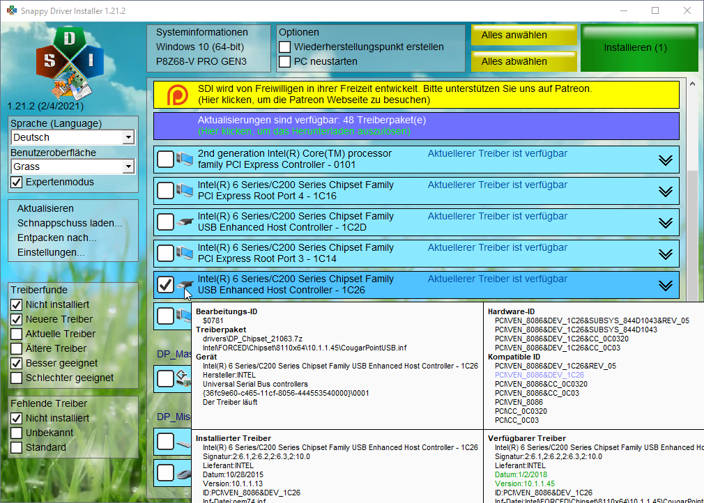This screenshot has height=503, width=704.
Task: Enable Wiederherstellungspunkt erstellen option
Action: click(284, 47)
